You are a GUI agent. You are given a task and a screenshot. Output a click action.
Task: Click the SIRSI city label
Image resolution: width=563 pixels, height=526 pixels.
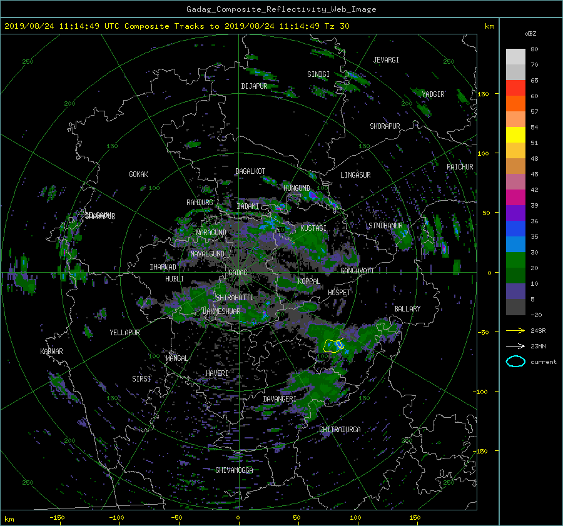click(141, 379)
